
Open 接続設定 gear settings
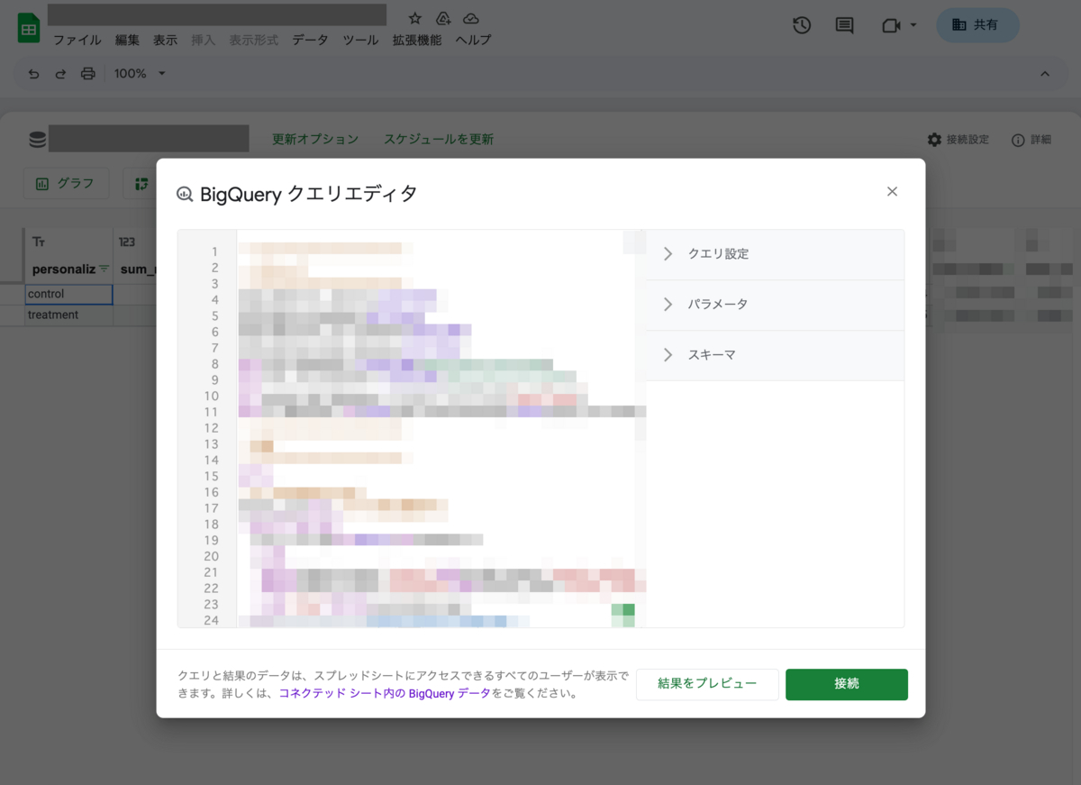pyautogui.click(x=958, y=140)
